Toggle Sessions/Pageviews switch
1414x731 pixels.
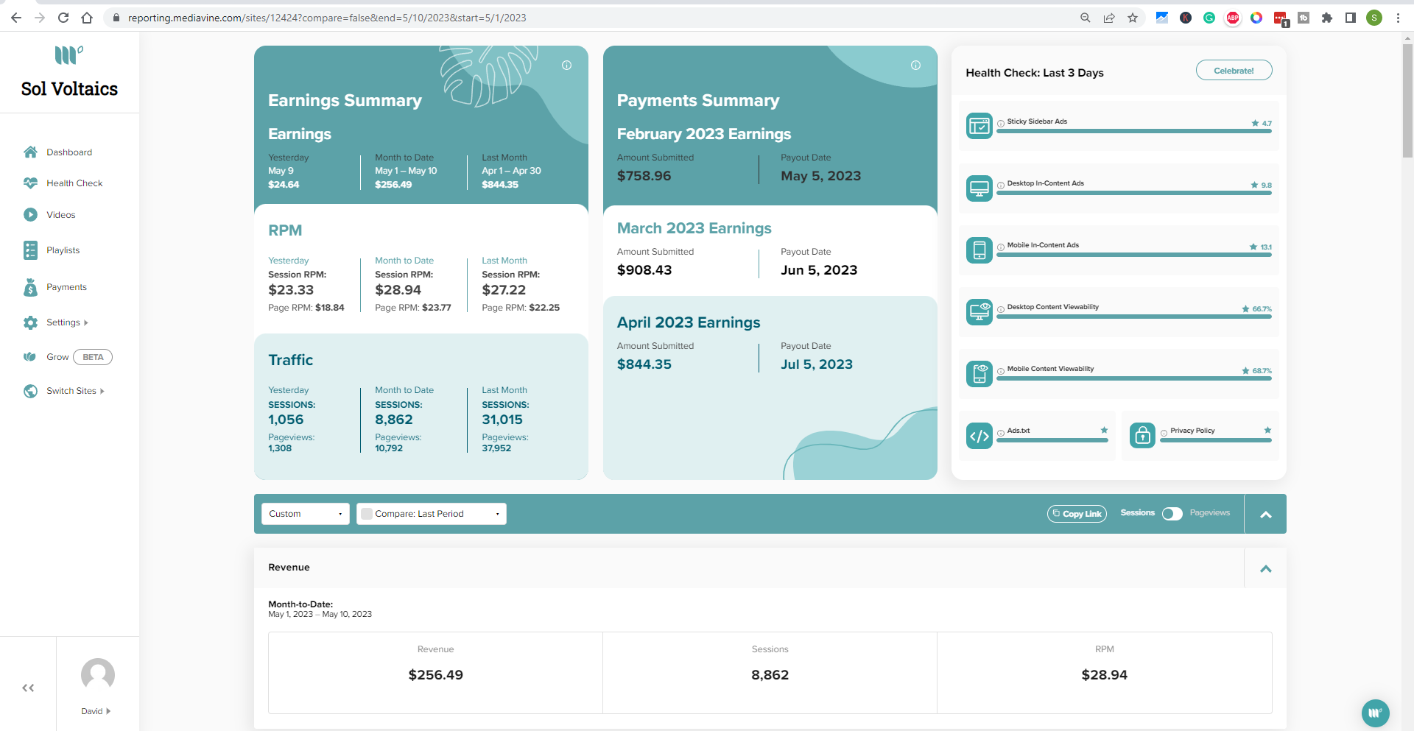click(1172, 513)
